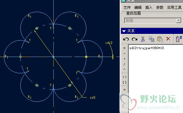This screenshot has height=113, width=183.
Task: Insert equals sign into relation
Action: tap(125, 90)
